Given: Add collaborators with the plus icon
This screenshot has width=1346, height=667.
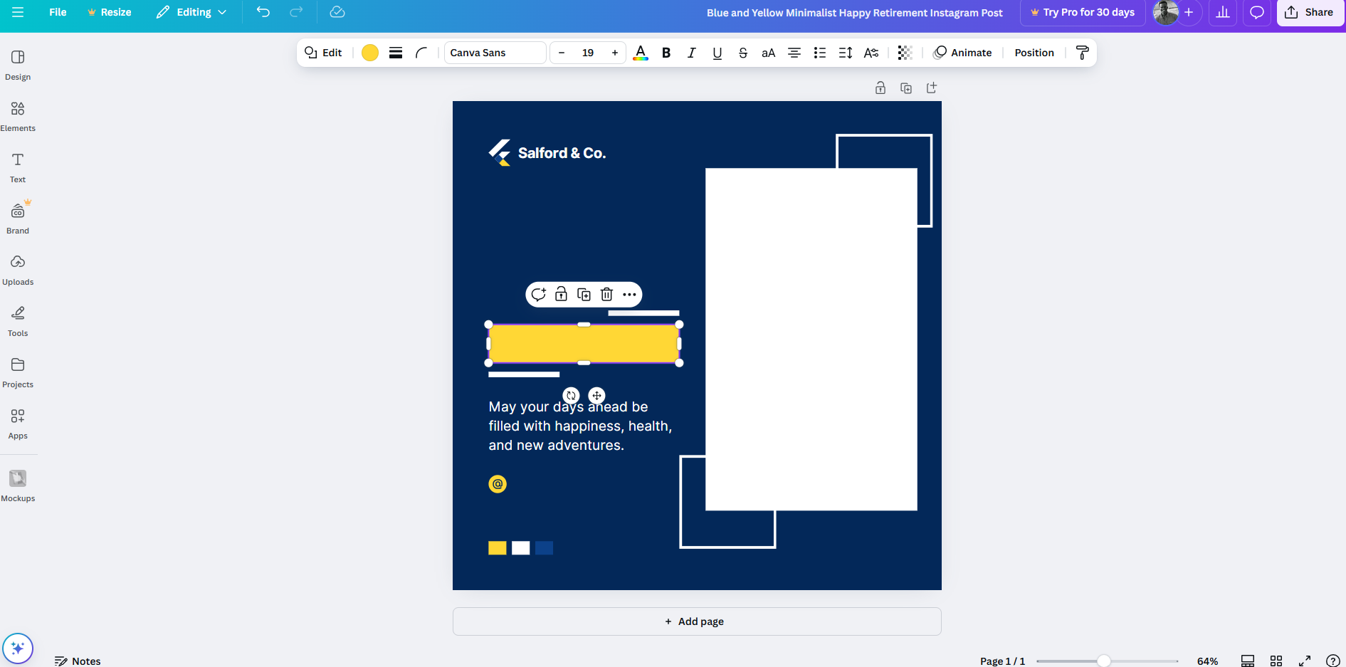Looking at the screenshot, I should point(1189,12).
